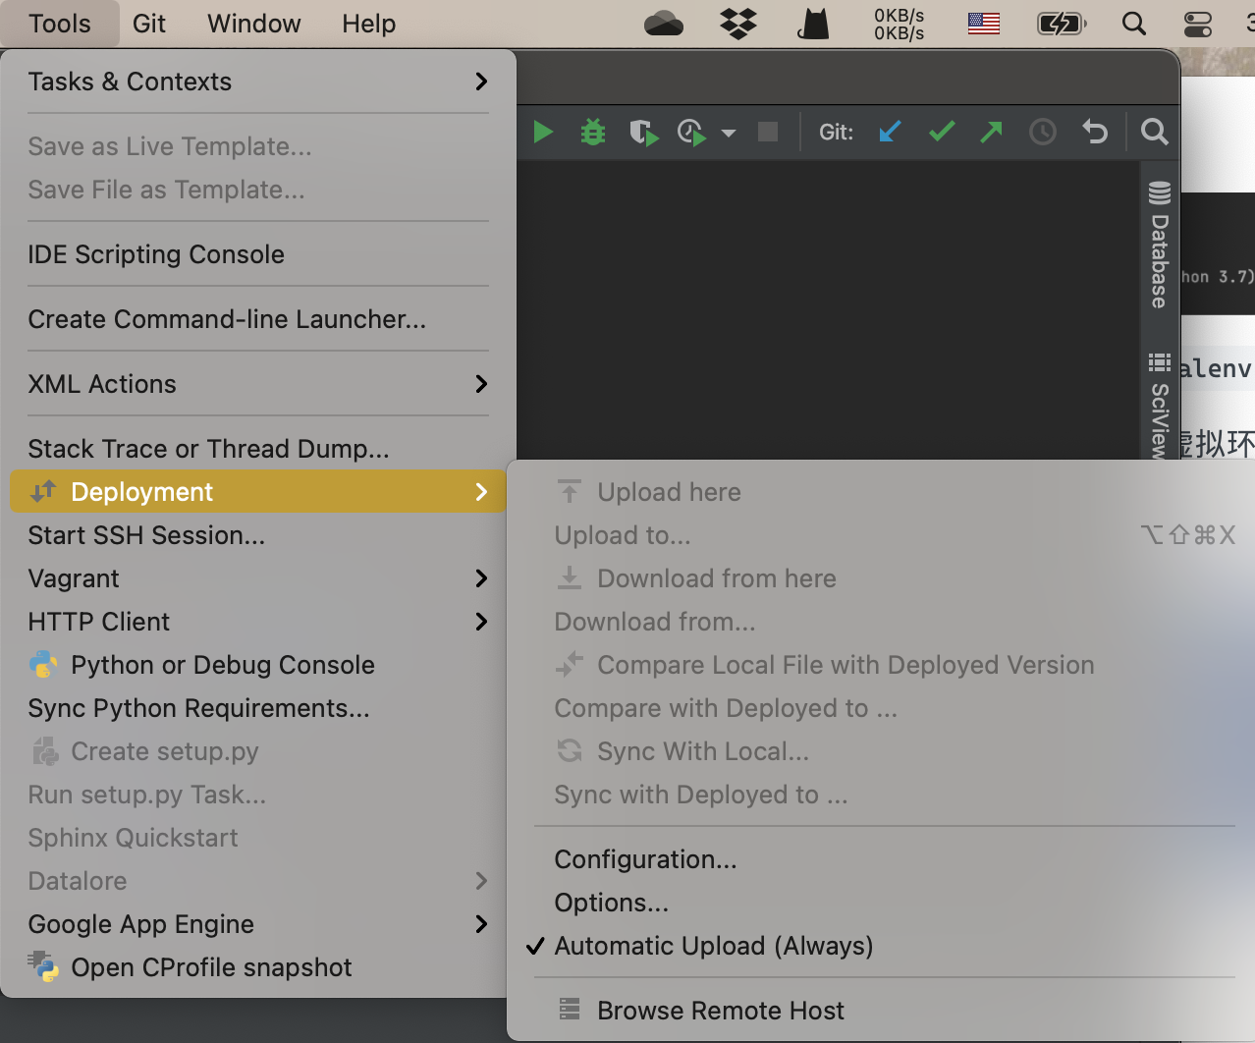Roll back changes with undo arrow
Viewport: 1255px width, 1043px height.
[1094, 132]
